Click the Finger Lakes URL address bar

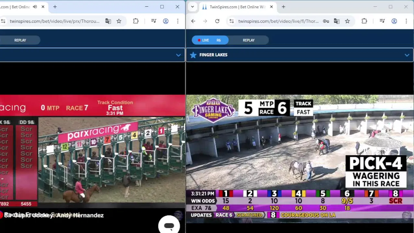[278, 21]
